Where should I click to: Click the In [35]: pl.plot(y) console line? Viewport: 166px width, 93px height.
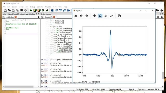[x=51, y=81]
